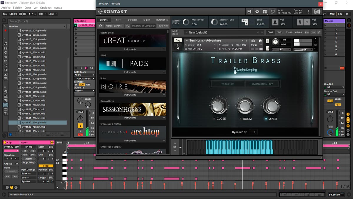Open the Groove hot-swap button in Clip box
The height and width of the screenshot is (199, 353).
pyautogui.click(x=17, y=164)
